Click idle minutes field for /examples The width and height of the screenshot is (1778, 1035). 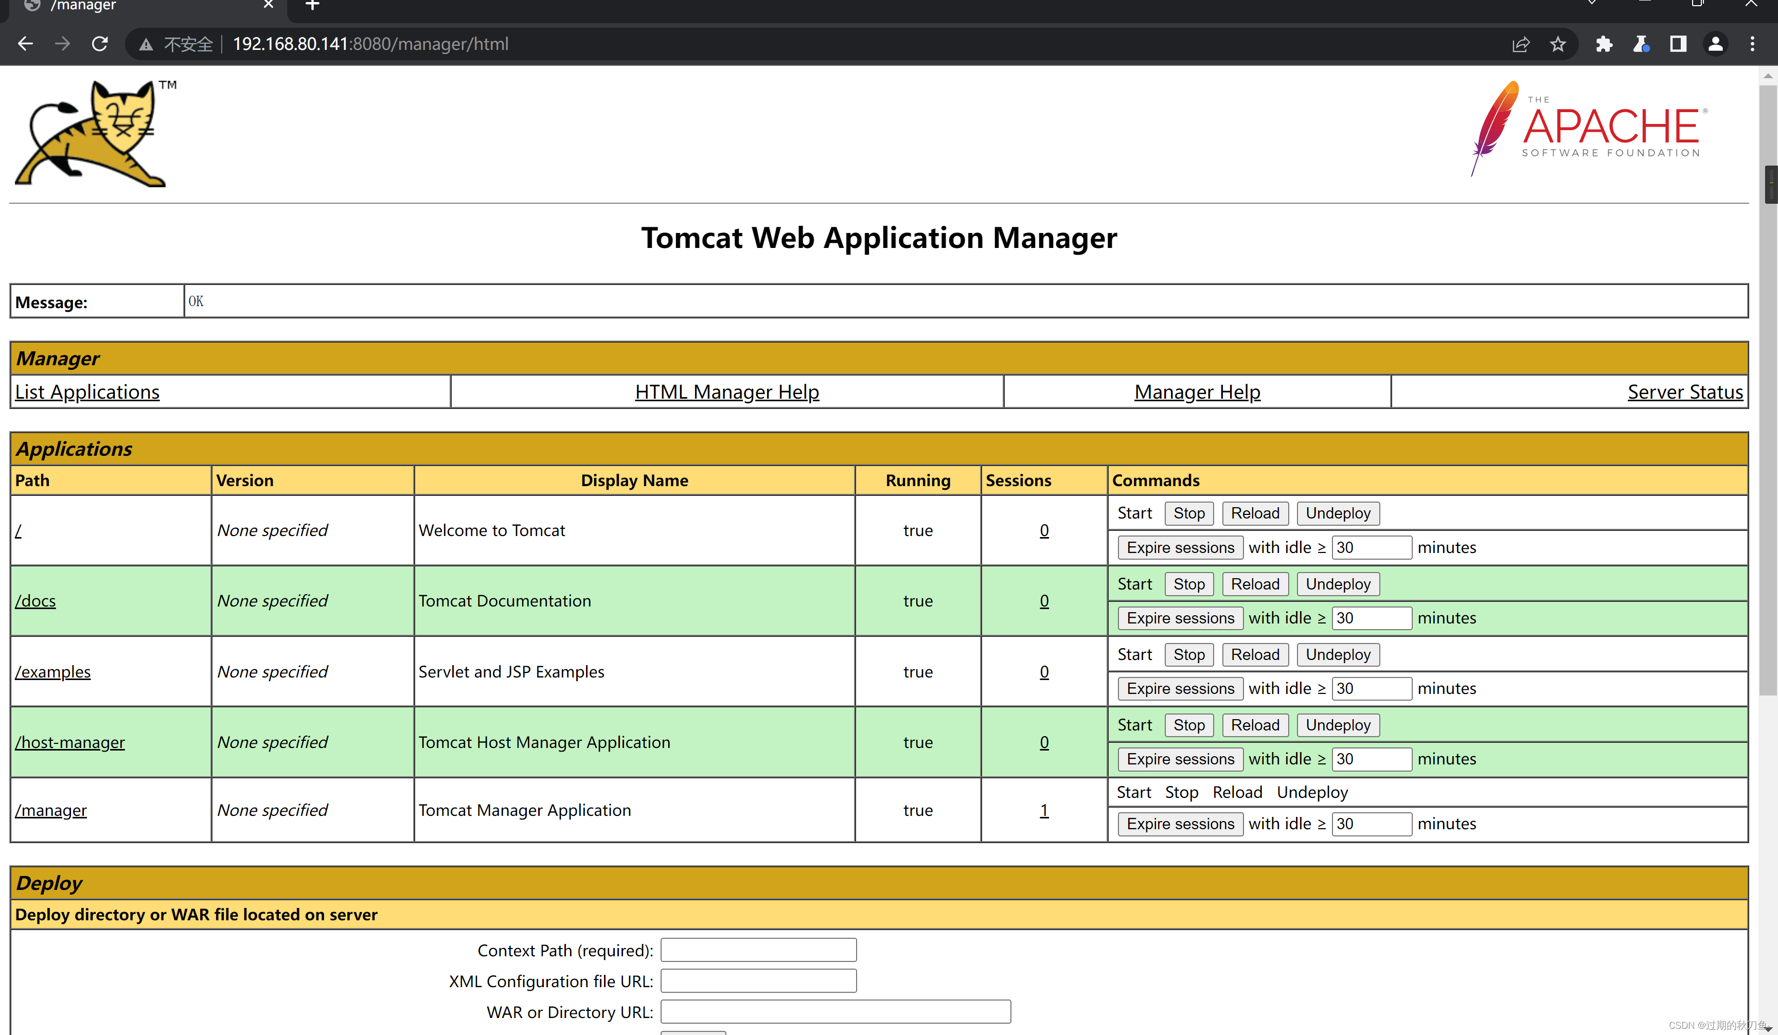[x=1372, y=689]
